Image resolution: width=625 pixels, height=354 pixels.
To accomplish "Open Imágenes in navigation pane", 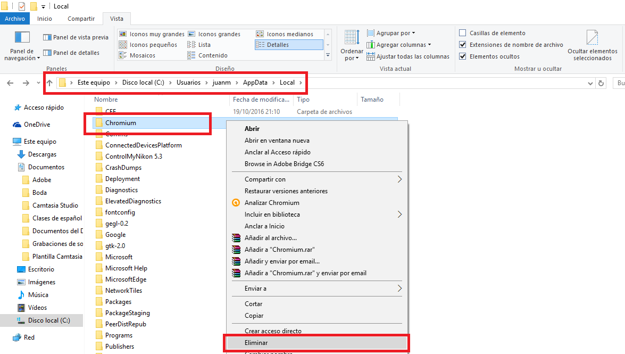I will pyautogui.click(x=37, y=282).
